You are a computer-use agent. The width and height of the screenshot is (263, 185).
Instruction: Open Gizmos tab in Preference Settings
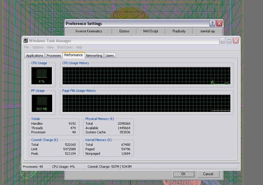(x=124, y=31)
